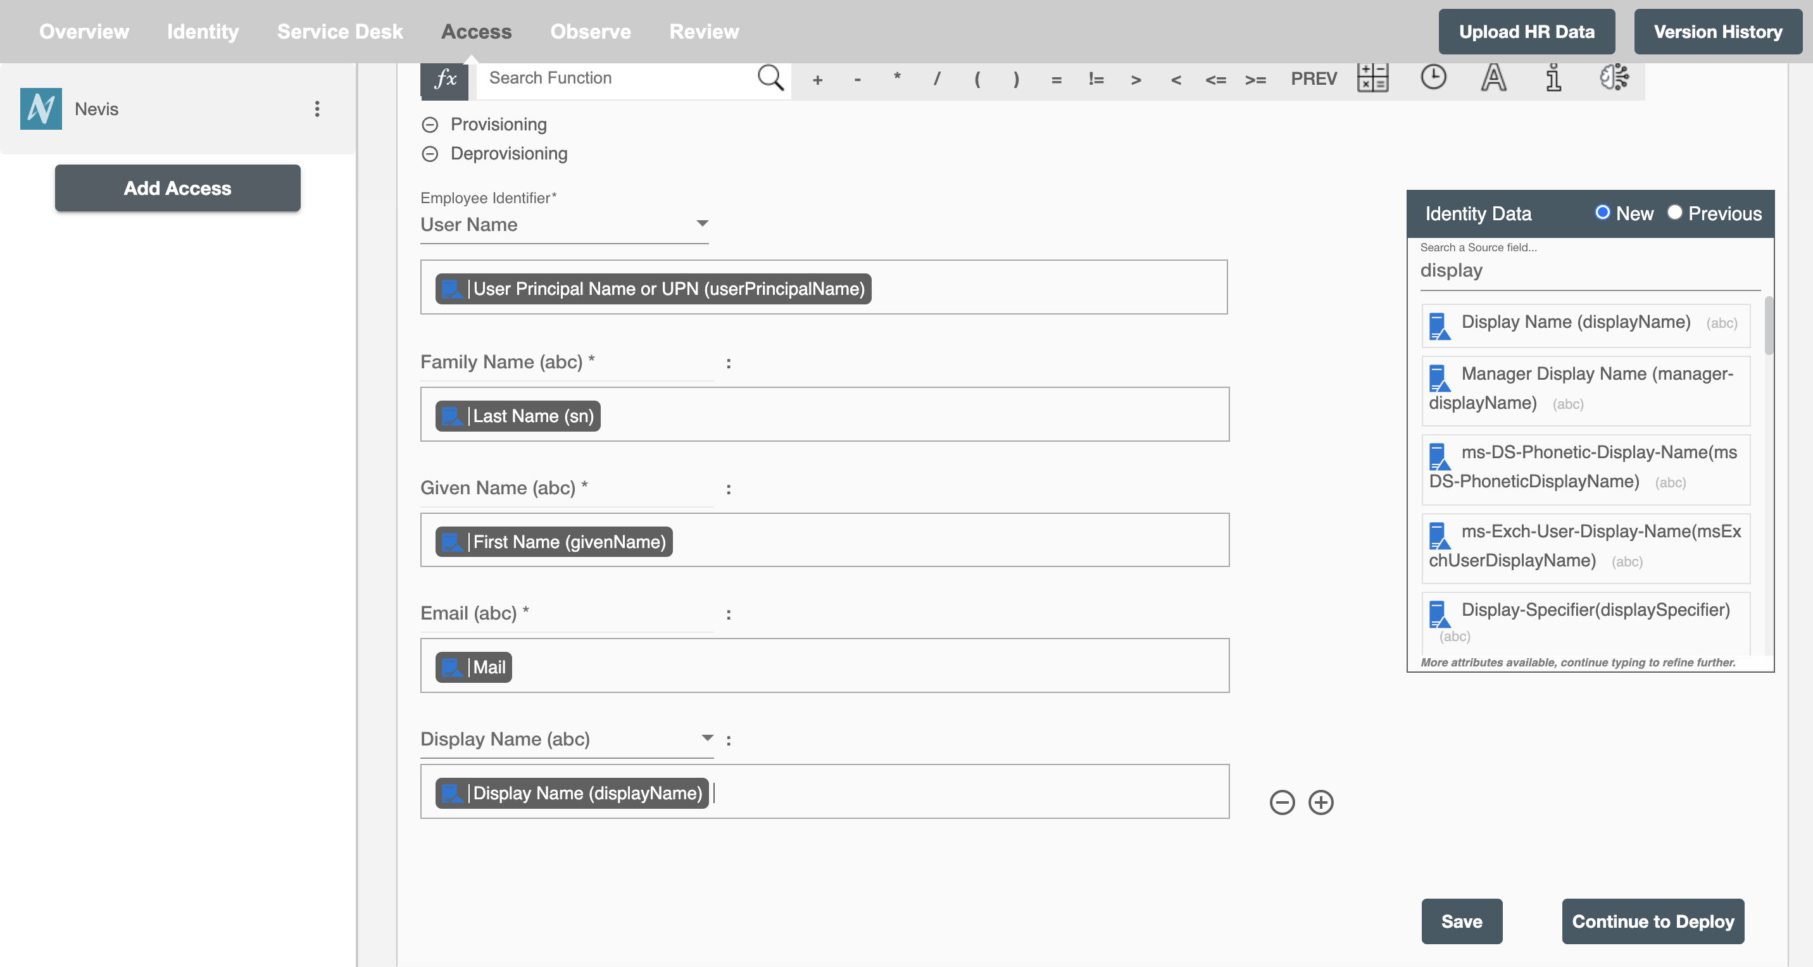Click the Add Access button
The image size is (1813, 967).
(x=177, y=188)
